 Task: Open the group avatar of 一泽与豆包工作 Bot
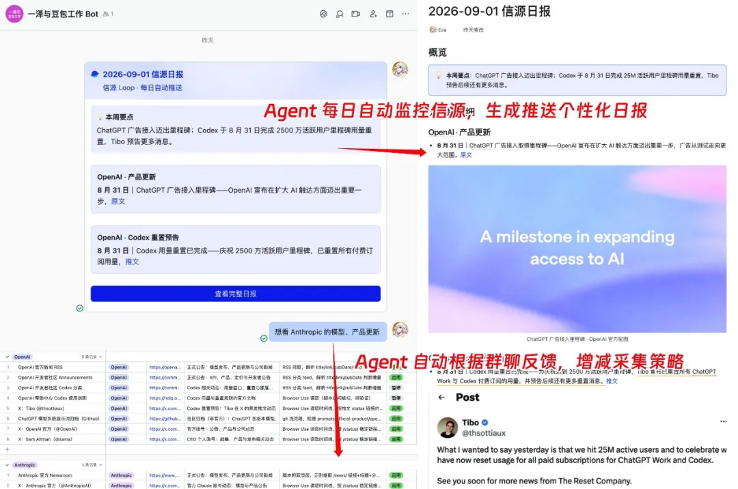pos(14,14)
